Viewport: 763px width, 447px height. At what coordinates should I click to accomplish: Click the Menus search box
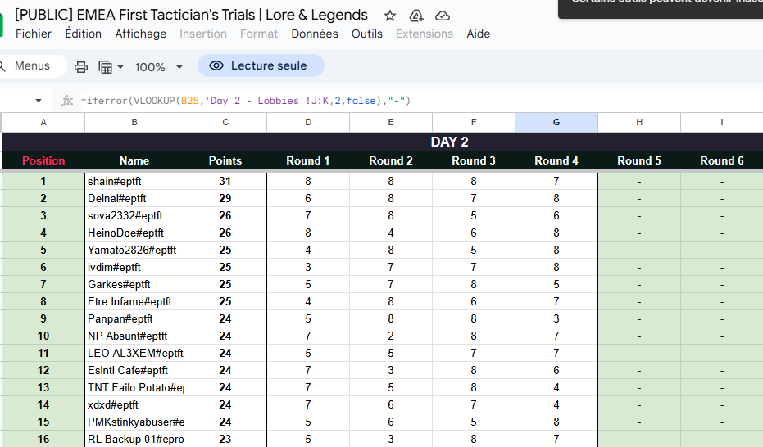pos(32,65)
